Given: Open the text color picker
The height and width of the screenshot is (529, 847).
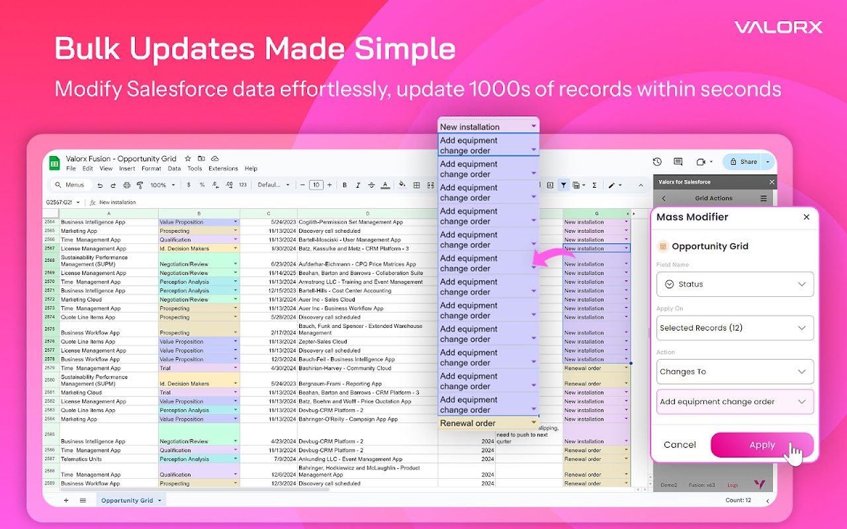Looking at the screenshot, I should click(384, 185).
